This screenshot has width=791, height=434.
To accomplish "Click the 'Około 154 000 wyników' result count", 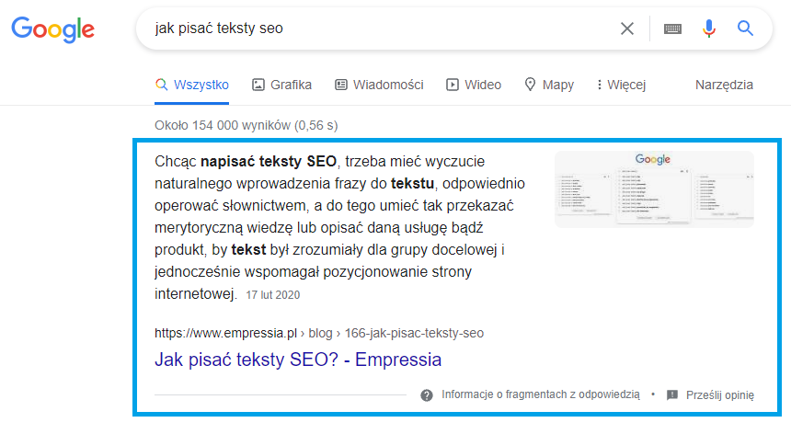I will [x=246, y=125].
